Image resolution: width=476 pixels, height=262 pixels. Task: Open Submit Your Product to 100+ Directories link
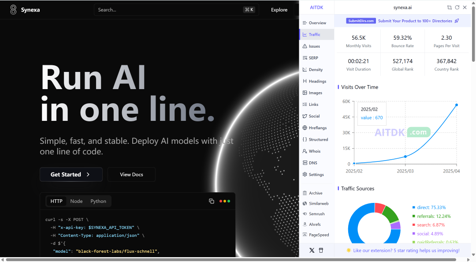[415, 21]
